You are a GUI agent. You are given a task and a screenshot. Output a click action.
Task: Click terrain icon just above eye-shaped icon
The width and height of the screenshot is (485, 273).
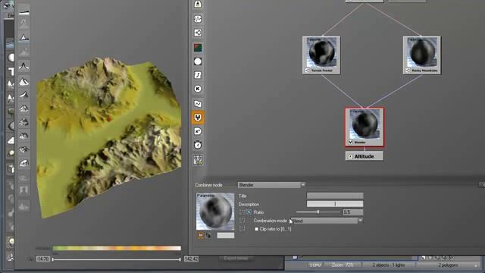coord(23,136)
